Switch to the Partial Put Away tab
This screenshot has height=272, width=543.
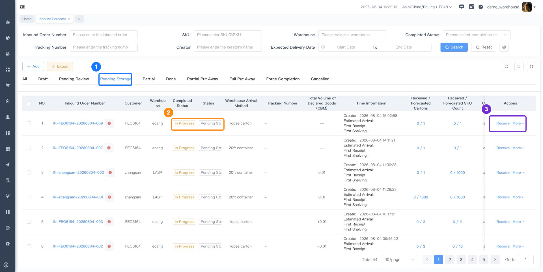click(202, 79)
